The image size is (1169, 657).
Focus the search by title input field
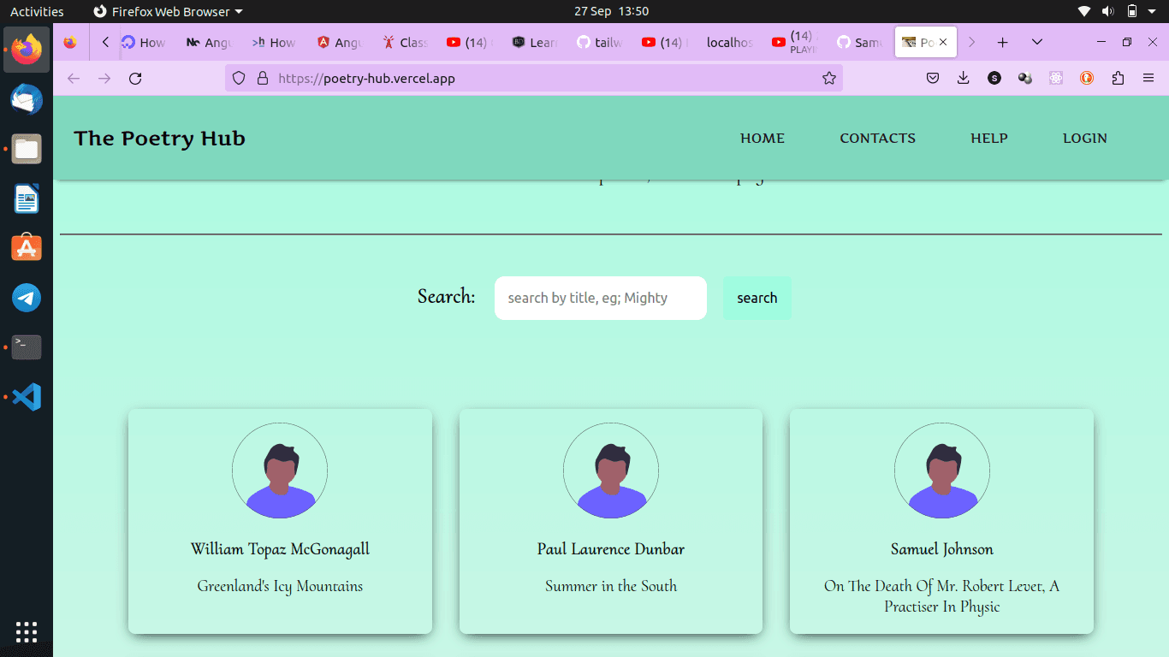600,299
